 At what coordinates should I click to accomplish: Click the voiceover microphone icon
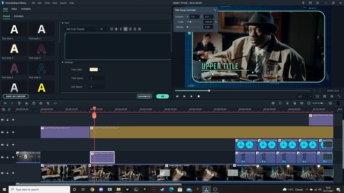287,103
